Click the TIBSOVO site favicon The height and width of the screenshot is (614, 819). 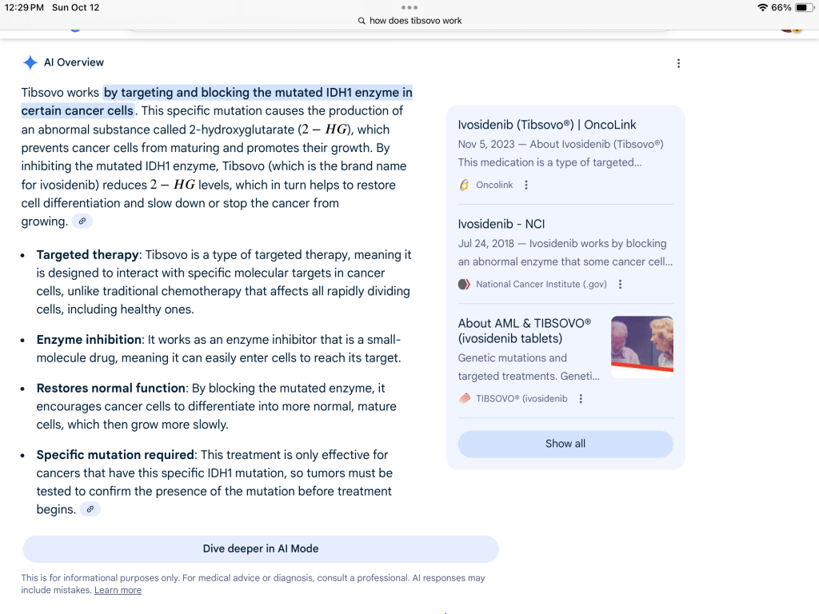[x=465, y=399]
